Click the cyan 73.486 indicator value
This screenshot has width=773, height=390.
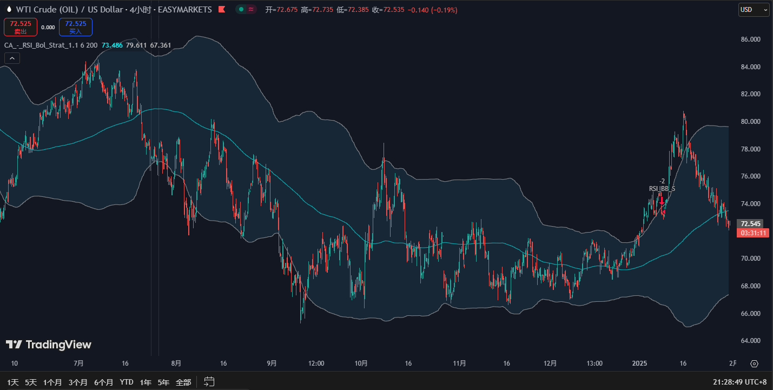(112, 45)
